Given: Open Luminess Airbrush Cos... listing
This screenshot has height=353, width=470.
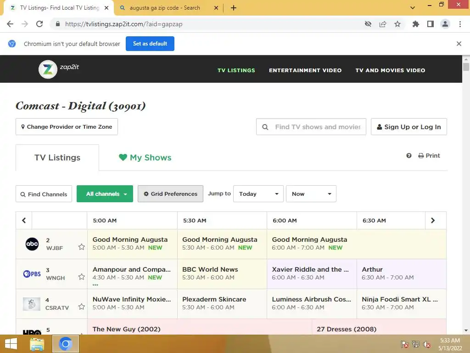Looking at the screenshot, I should coord(312,304).
